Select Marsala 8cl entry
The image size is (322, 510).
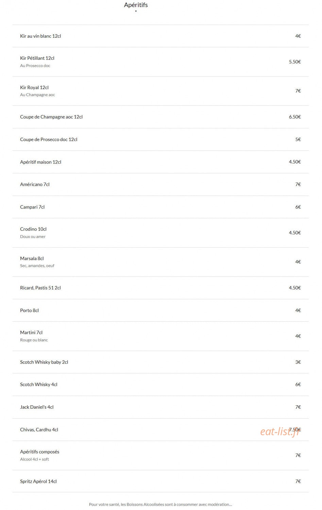160,262
